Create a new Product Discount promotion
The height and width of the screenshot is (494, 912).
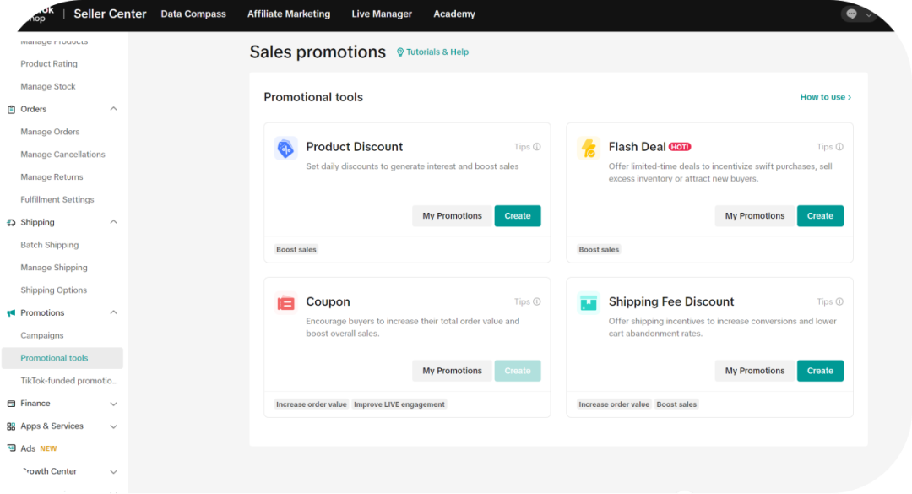518,216
